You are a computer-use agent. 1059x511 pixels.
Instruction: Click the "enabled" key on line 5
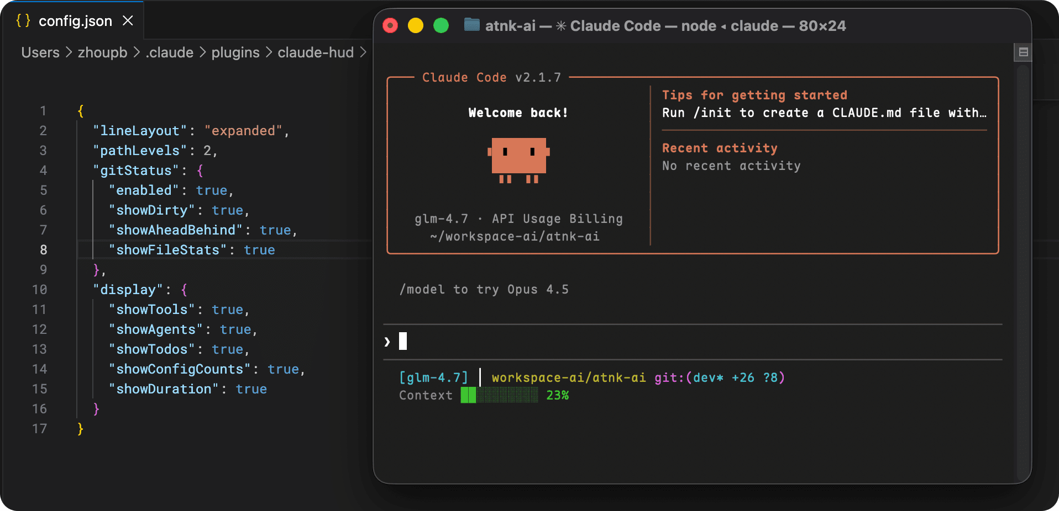[x=144, y=190]
